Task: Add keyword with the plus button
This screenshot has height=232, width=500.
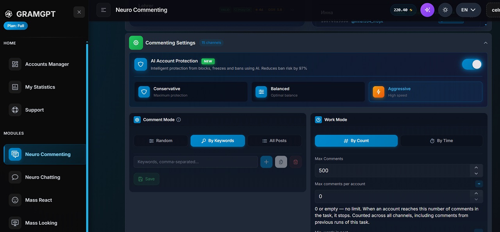Action: 266,162
